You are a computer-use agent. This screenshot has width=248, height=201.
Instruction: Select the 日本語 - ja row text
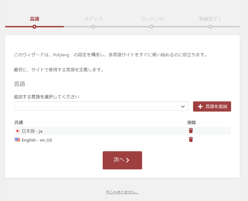(x=32, y=131)
